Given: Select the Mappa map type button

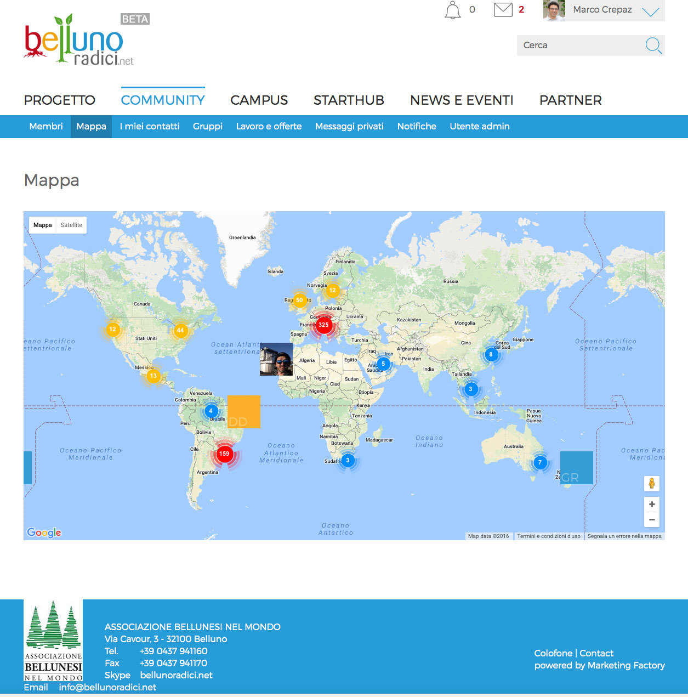Looking at the screenshot, I should click(43, 225).
